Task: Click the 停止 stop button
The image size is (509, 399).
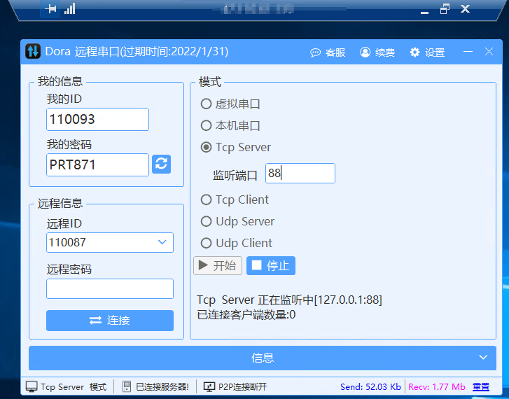Action: [271, 265]
